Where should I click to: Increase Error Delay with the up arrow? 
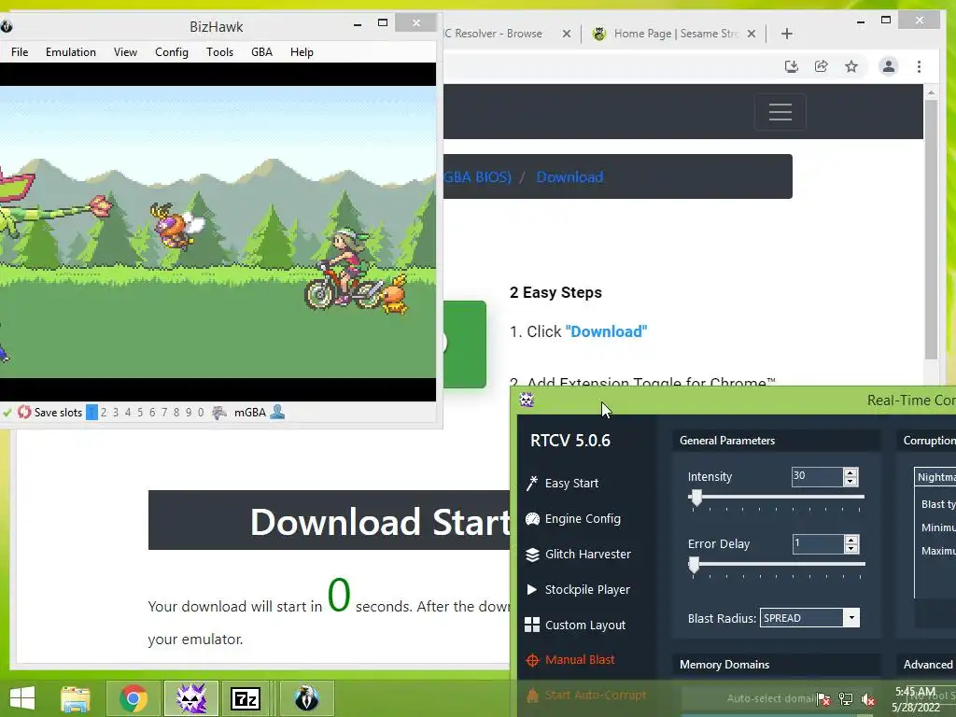(x=851, y=539)
